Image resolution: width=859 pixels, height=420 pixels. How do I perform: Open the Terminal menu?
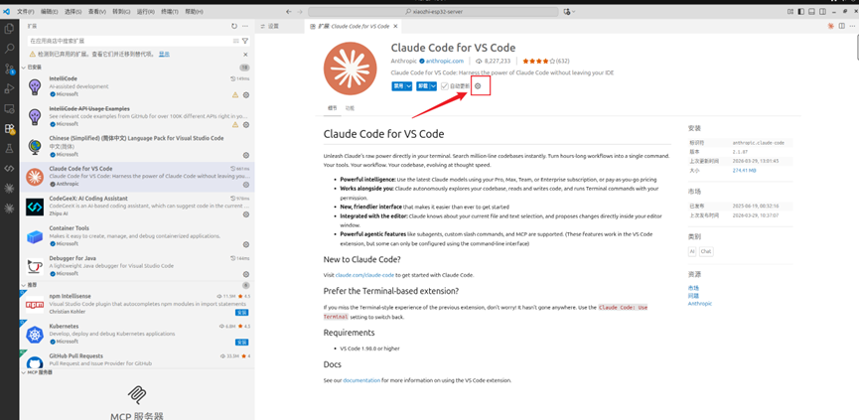coord(169,12)
